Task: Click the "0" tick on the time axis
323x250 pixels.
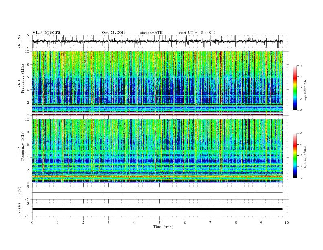Action: pyautogui.click(x=32, y=223)
